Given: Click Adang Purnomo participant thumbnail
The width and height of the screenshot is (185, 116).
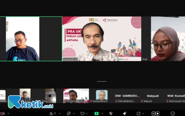Looking at the screenshot, I should click(102, 96).
